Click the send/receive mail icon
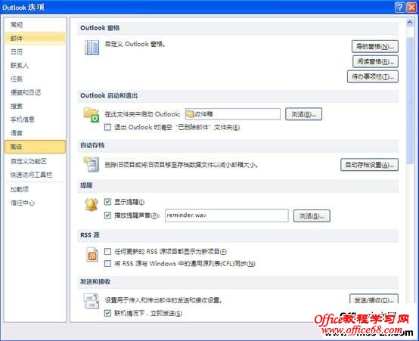 pos(92,301)
